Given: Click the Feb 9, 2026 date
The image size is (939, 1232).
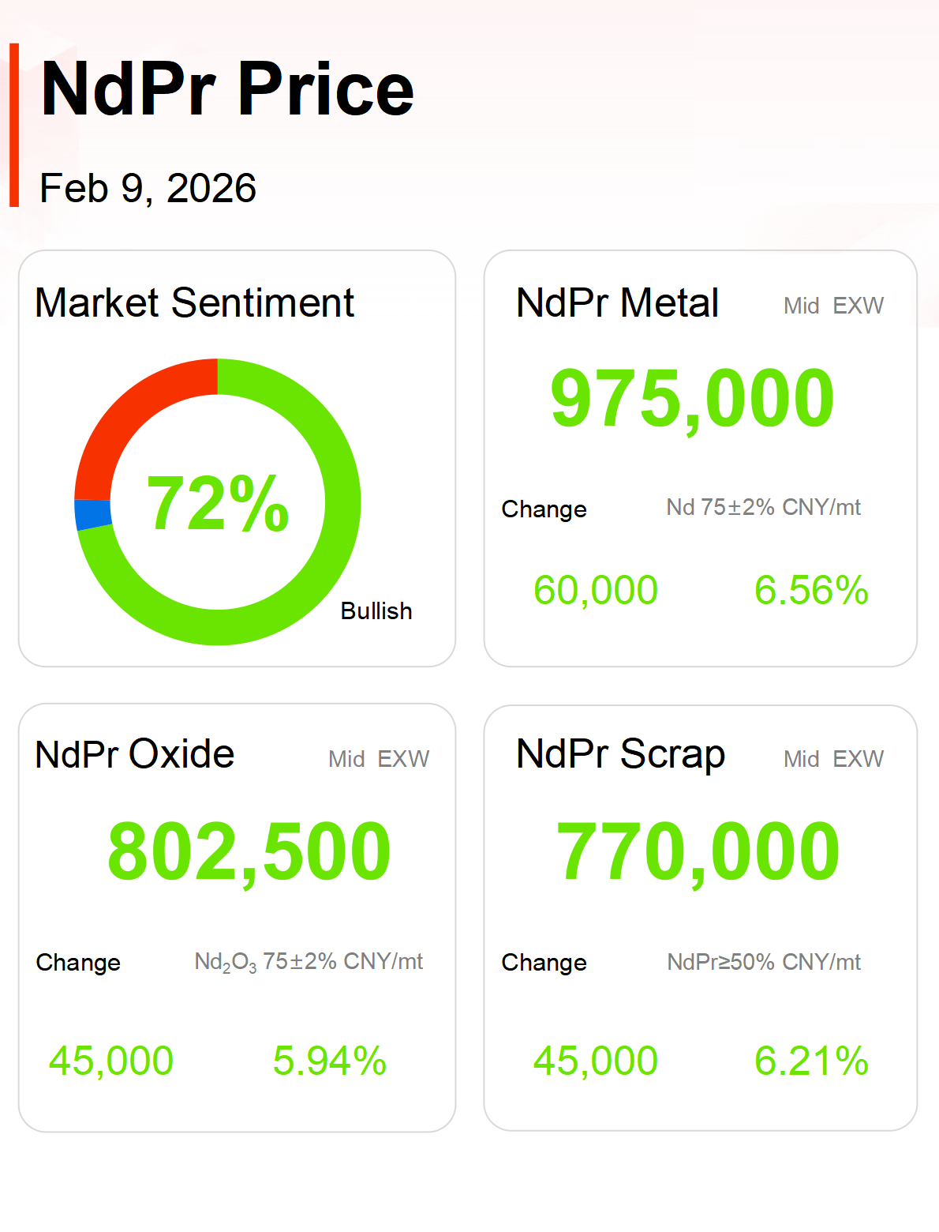Looking at the screenshot, I should 148,189.
